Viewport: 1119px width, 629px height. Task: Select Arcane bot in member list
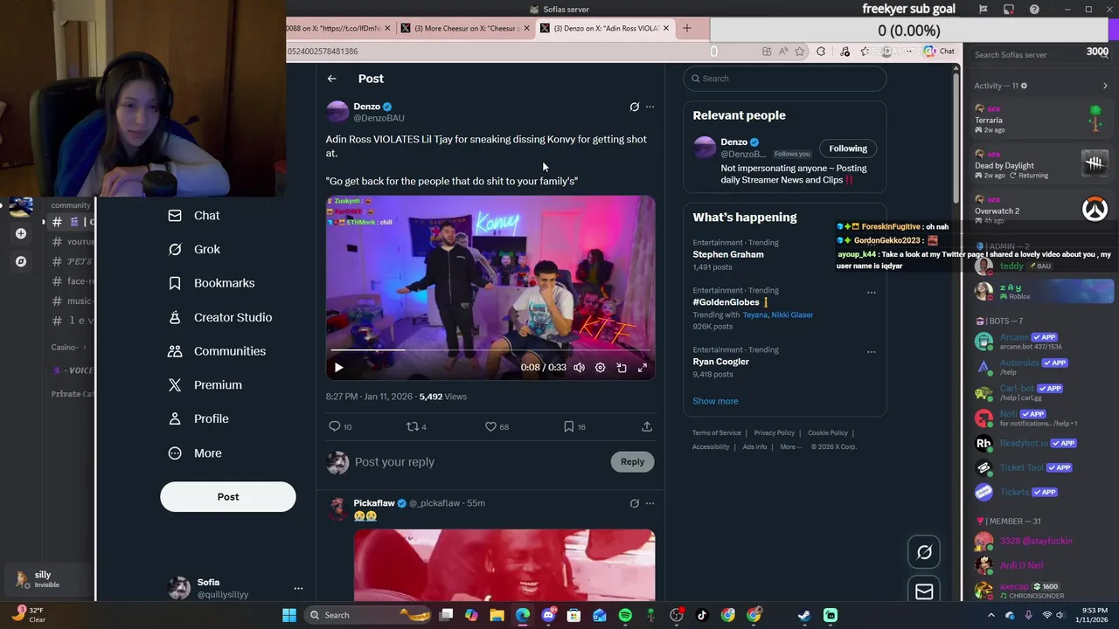1040,342
